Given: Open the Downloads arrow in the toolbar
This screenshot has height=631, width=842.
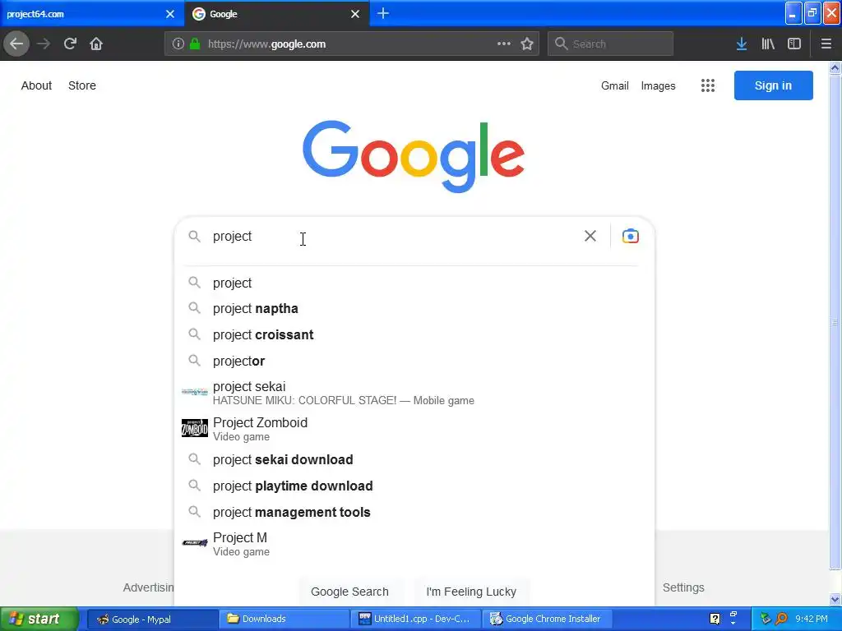Looking at the screenshot, I should [742, 44].
